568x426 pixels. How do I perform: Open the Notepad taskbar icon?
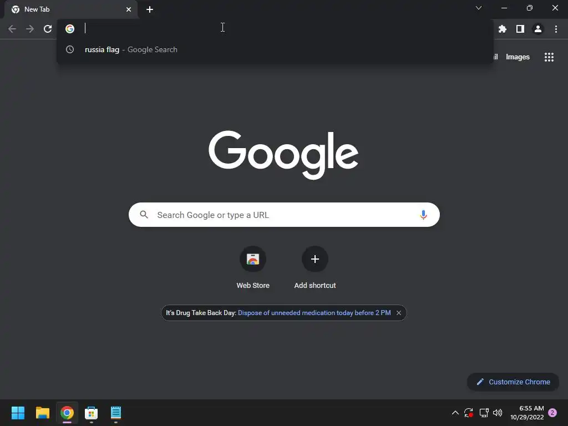click(x=116, y=413)
